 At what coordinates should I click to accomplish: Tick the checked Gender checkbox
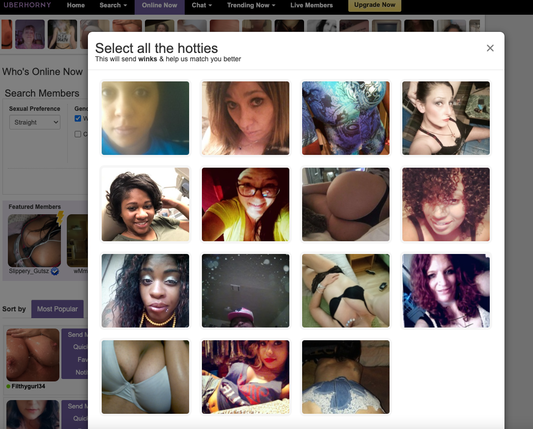[78, 118]
